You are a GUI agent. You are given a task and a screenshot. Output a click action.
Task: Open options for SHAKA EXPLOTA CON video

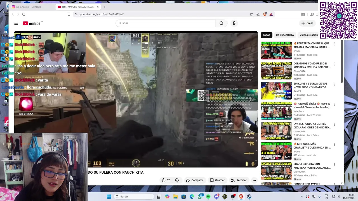click(x=334, y=164)
